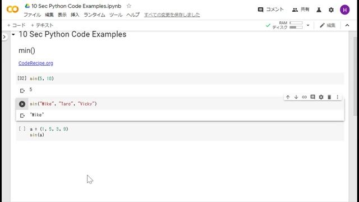359x202 pixels.
Task: Click the vertical scrollbar on the right
Action: click(355, 76)
